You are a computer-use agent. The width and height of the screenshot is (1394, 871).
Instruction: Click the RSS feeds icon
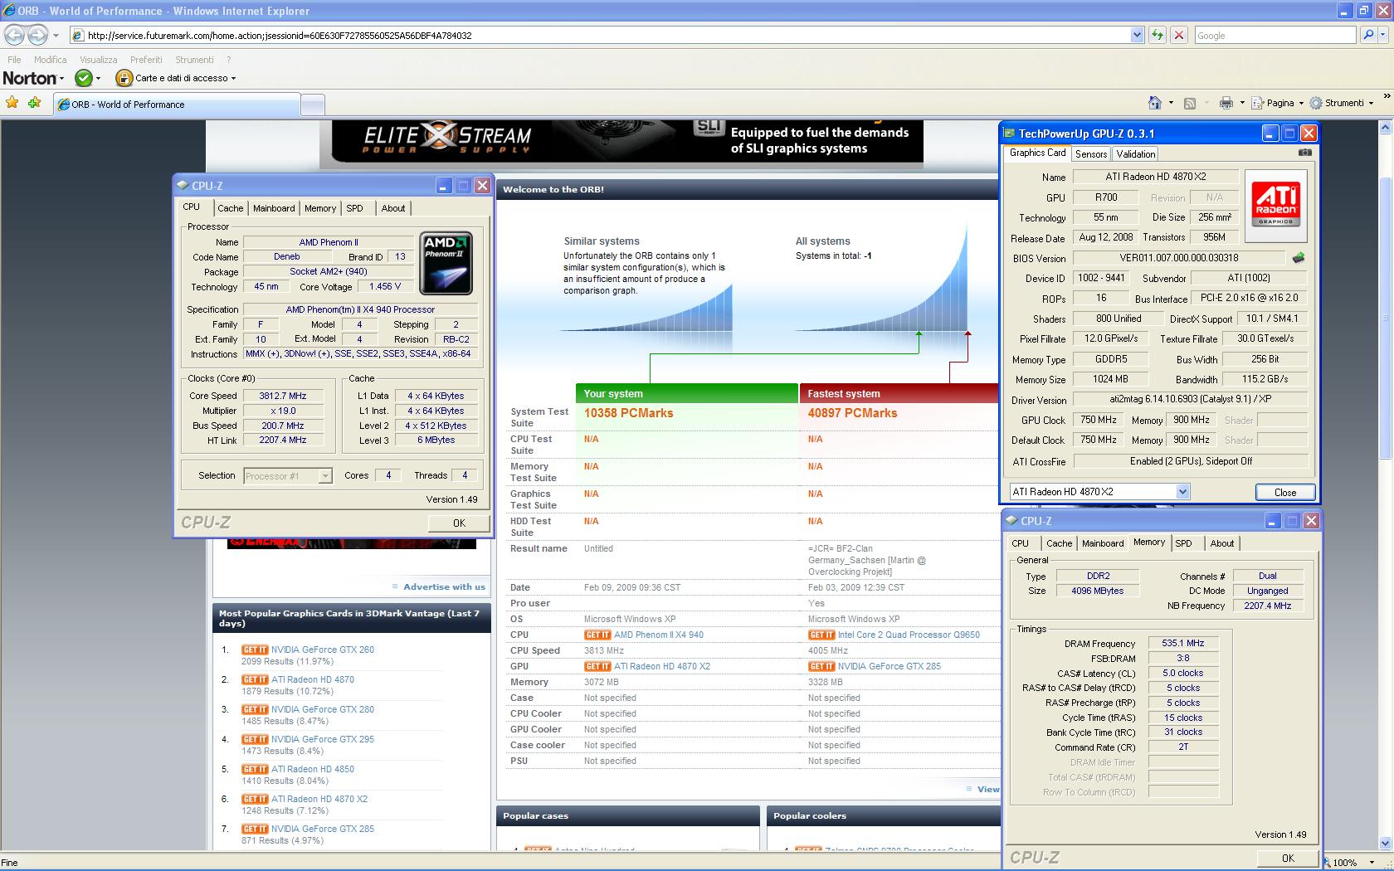click(x=1189, y=103)
